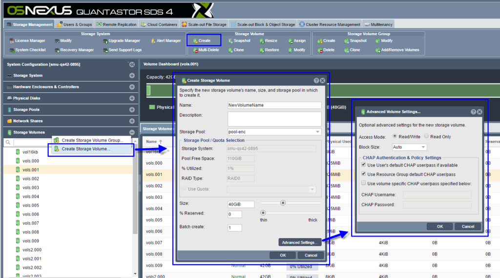
Task: Click Storage System Modify button
Action: [63, 41]
